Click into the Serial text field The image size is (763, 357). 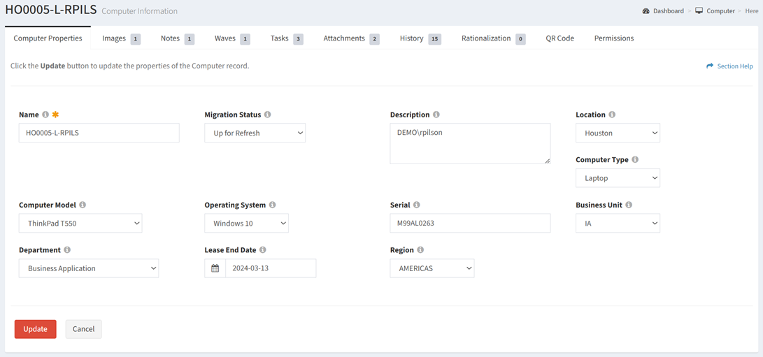click(x=469, y=224)
